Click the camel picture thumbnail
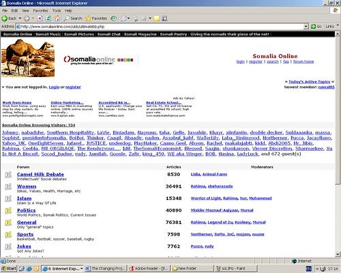 [x=28, y=58]
